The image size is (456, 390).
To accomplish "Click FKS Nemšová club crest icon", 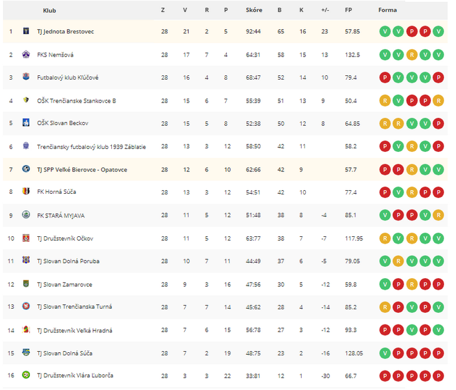I will (x=26, y=54).
